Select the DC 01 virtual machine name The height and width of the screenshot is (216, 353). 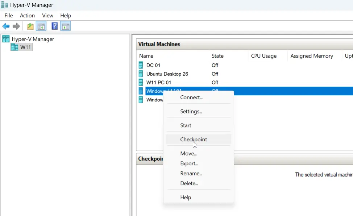coord(153,65)
